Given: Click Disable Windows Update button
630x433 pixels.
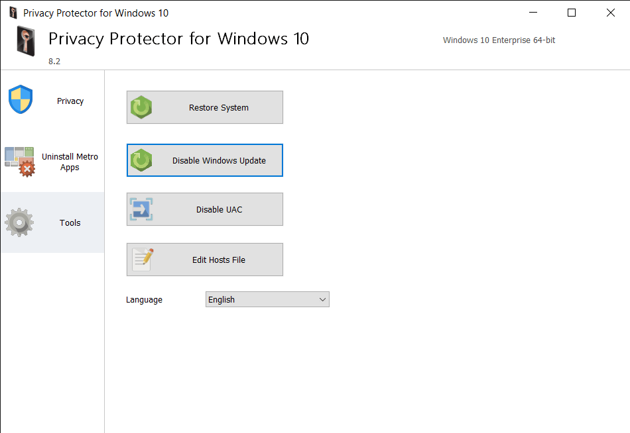Looking at the screenshot, I should 205,160.
